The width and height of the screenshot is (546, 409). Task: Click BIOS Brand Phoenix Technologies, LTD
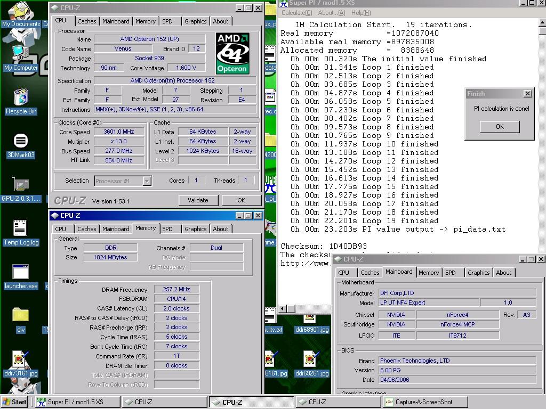457,361
